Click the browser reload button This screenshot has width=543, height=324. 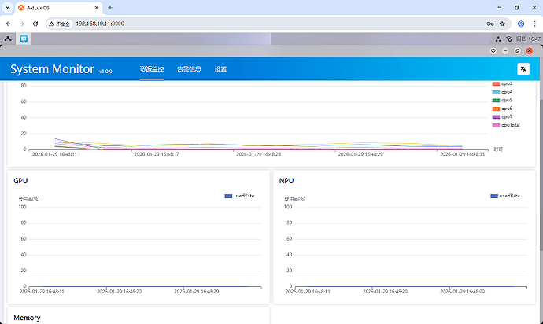click(35, 24)
